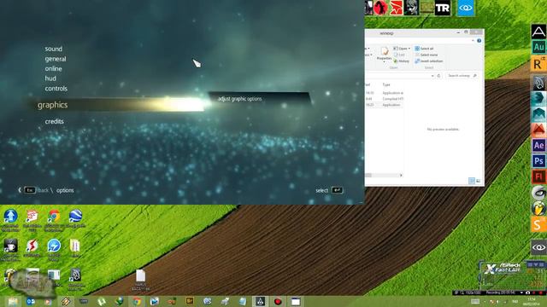The width and height of the screenshot is (547, 307).
Task: Click Chrome icon in the taskbar
Action: [x=137, y=301]
